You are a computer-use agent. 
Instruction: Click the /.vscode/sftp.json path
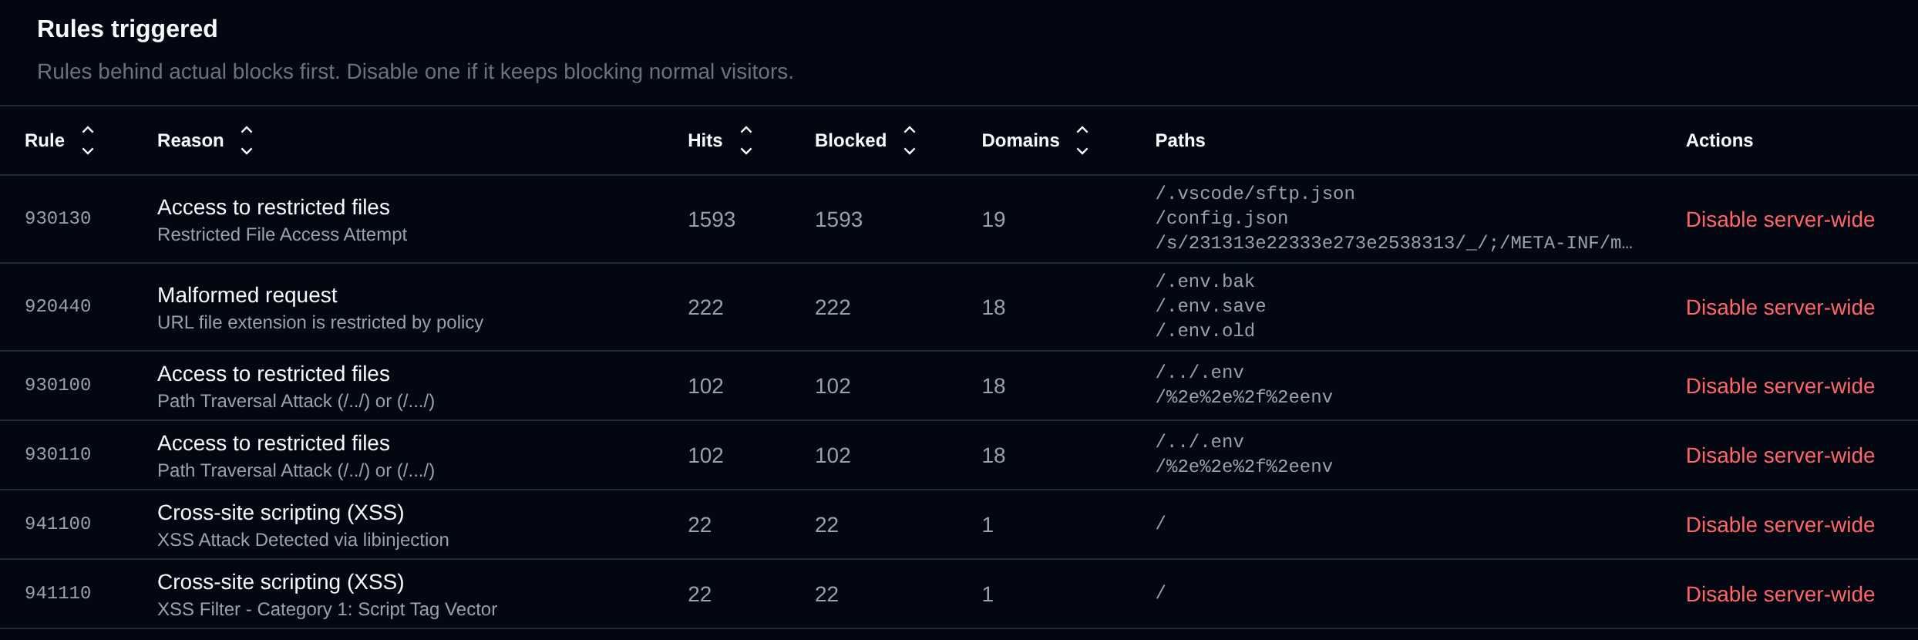point(1255,194)
